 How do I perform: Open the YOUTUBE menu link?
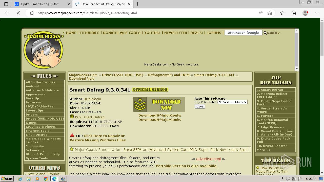point(152,33)
